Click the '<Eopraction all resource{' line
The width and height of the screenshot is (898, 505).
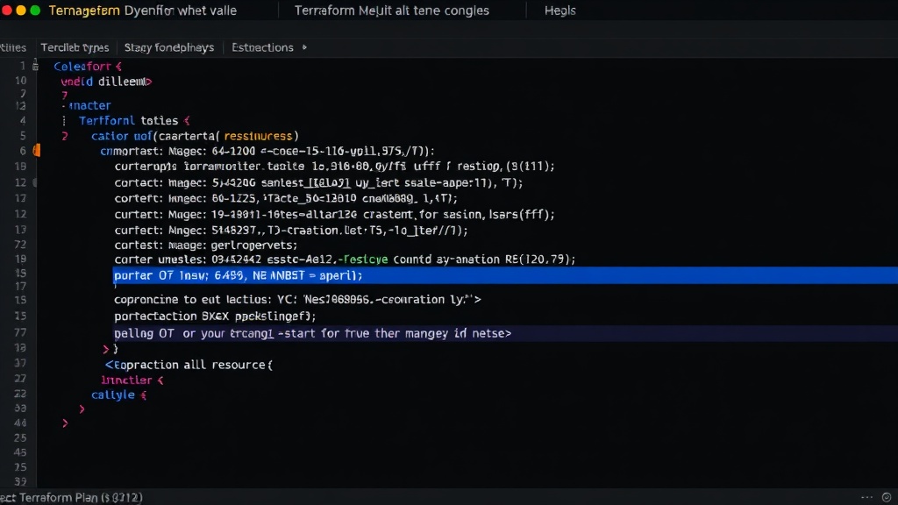click(x=189, y=365)
